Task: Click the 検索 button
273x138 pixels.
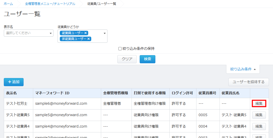Action: tap(148, 59)
